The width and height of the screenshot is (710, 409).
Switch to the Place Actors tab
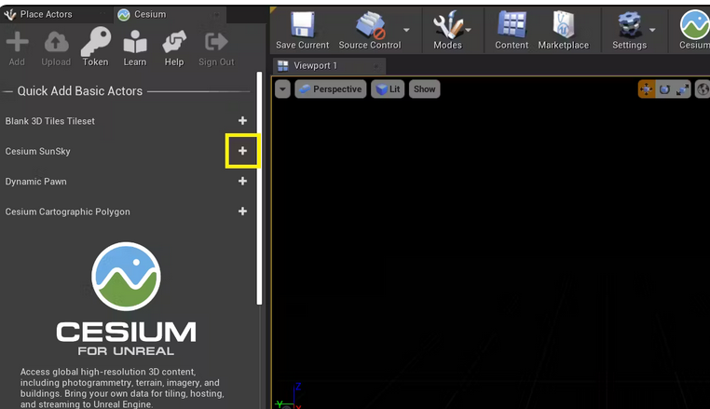click(x=39, y=15)
